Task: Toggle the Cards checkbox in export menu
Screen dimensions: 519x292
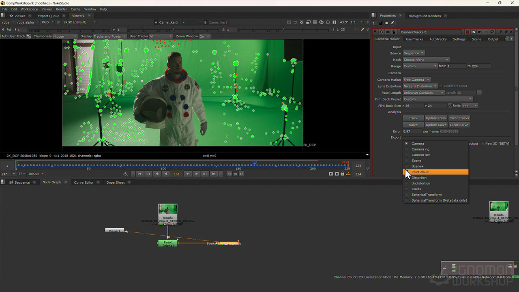Action: pyautogui.click(x=406, y=189)
